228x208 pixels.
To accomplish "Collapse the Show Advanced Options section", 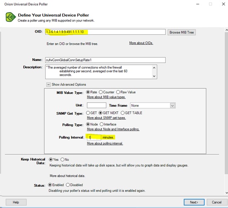I will tap(48, 85).
